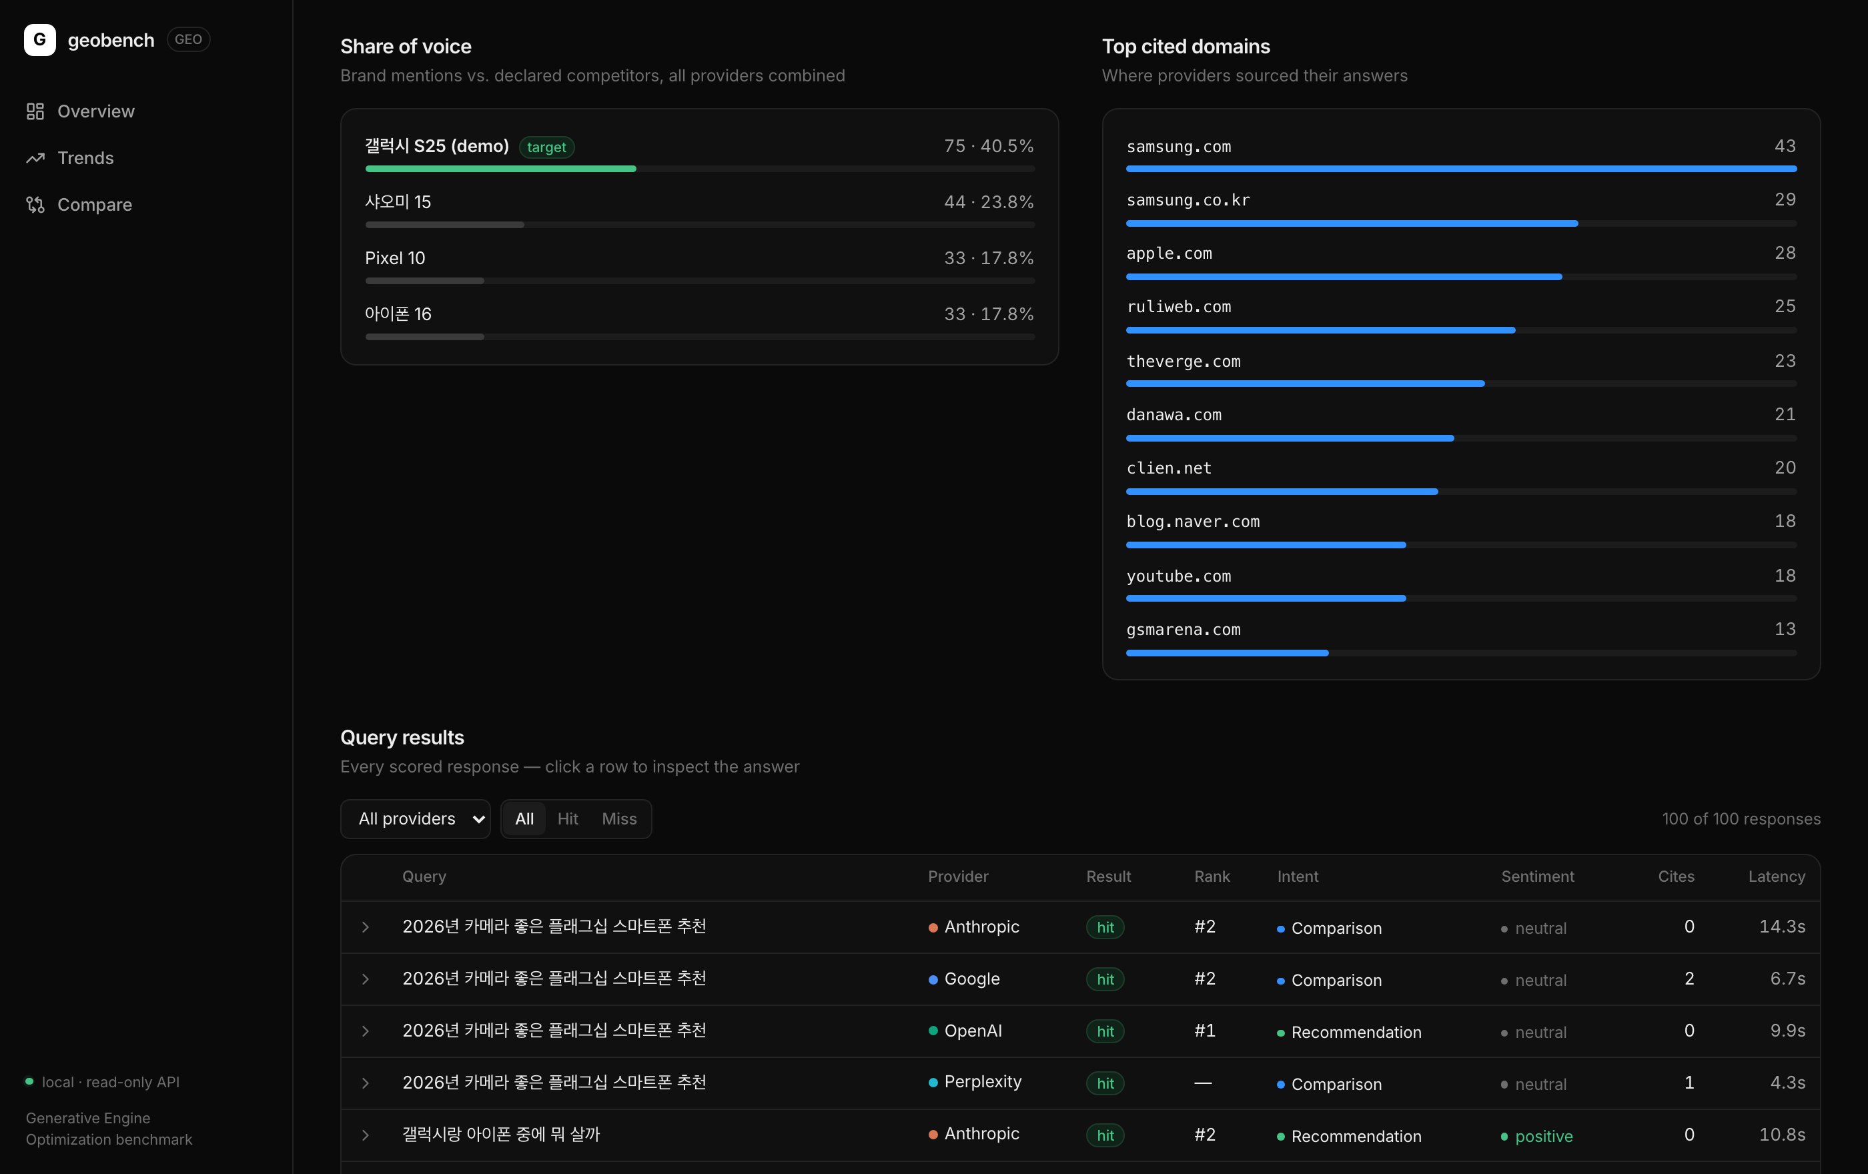Click the samsung.com citation bar
1868x1174 pixels.
(x=1461, y=169)
